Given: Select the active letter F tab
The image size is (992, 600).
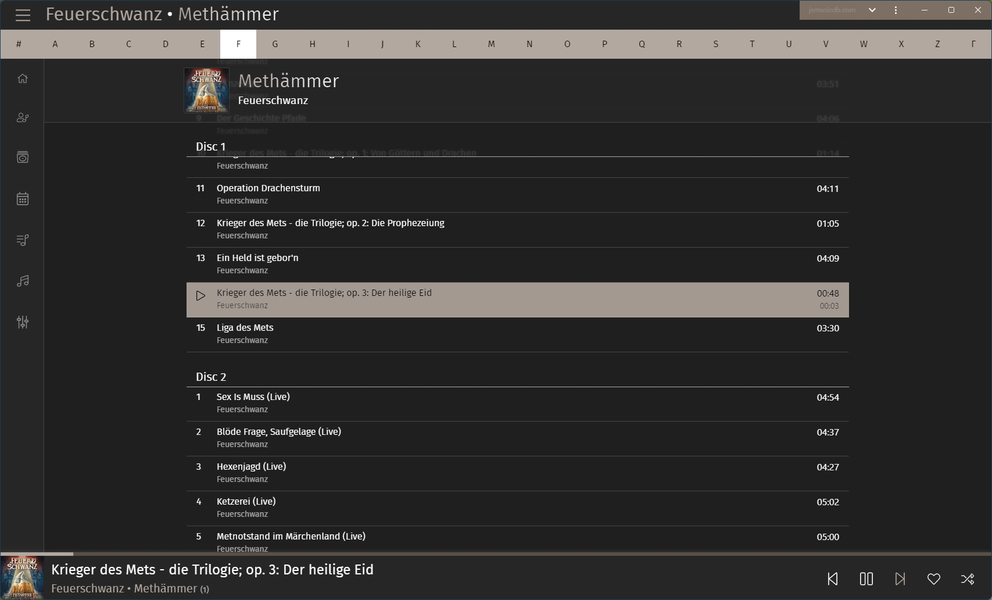Looking at the screenshot, I should tap(238, 44).
